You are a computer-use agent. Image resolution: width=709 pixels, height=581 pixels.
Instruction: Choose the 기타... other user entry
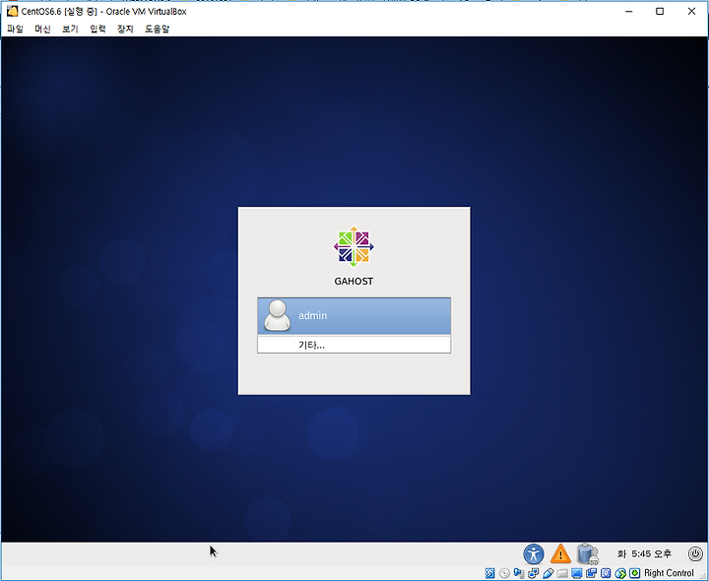tap(354, 345)
